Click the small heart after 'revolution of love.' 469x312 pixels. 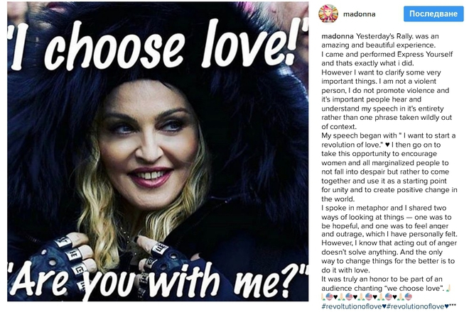387,145
